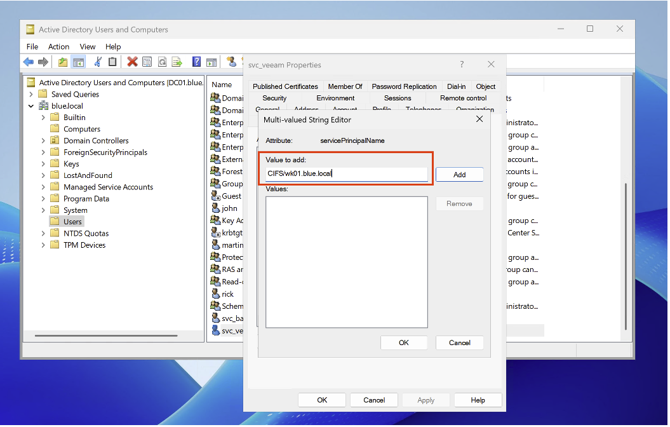Click the Cut scissors toolbar icon

97,62
